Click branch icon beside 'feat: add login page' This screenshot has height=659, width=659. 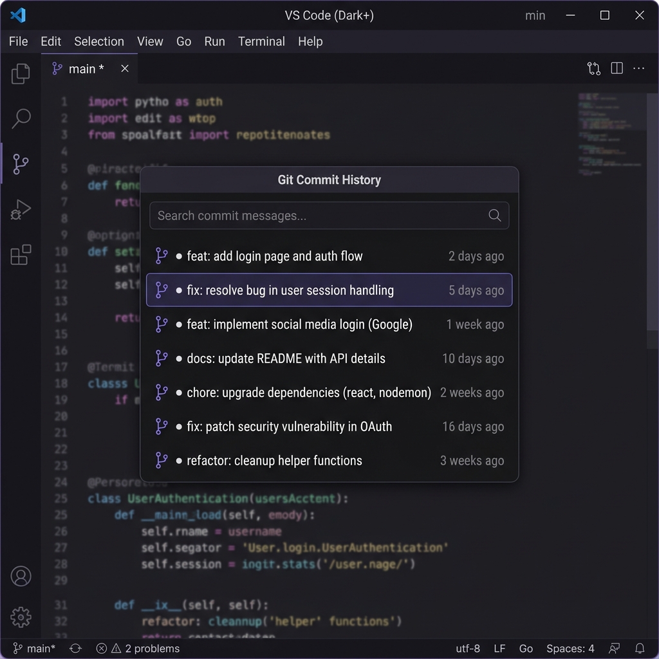click(162, 256)
